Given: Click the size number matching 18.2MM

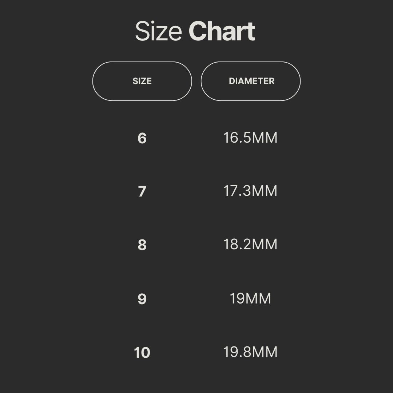Looking at the screenshot, I should point(142,245).
